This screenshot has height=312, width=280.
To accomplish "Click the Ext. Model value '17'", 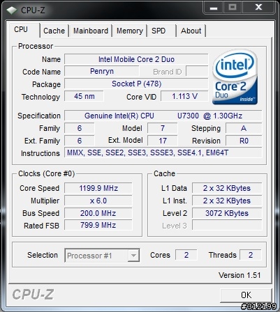I will click(x=163, y=141).
